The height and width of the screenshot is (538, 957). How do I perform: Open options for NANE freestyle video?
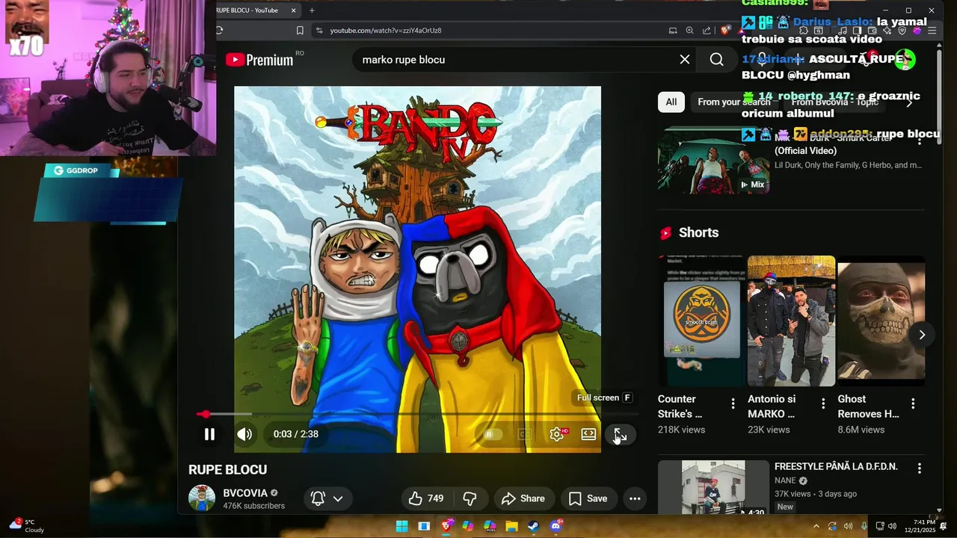(920, 469)
